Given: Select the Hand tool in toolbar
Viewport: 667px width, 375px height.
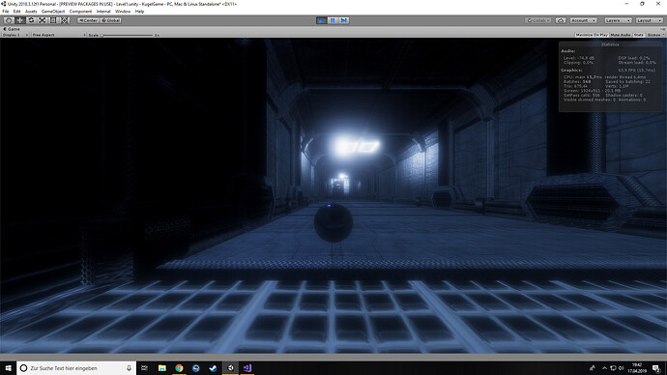Looking at the screenshot, I should pyautogui.click(x=8, y=20).
